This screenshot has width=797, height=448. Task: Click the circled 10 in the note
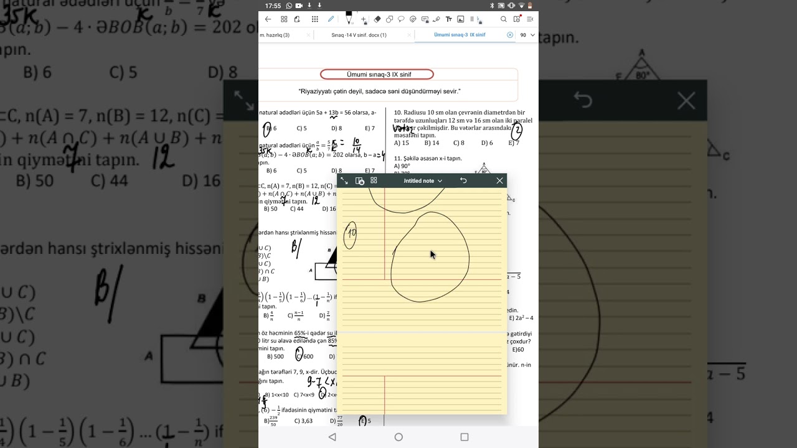351,234
